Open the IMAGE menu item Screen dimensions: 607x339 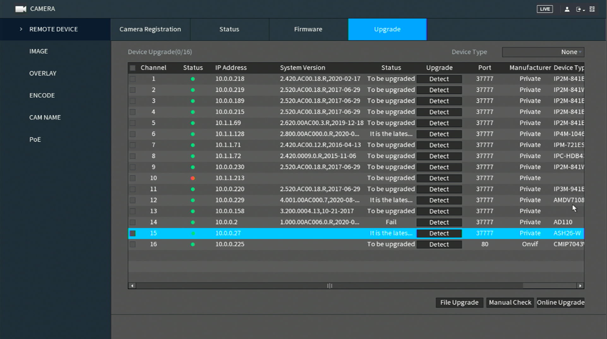(39, 51)
